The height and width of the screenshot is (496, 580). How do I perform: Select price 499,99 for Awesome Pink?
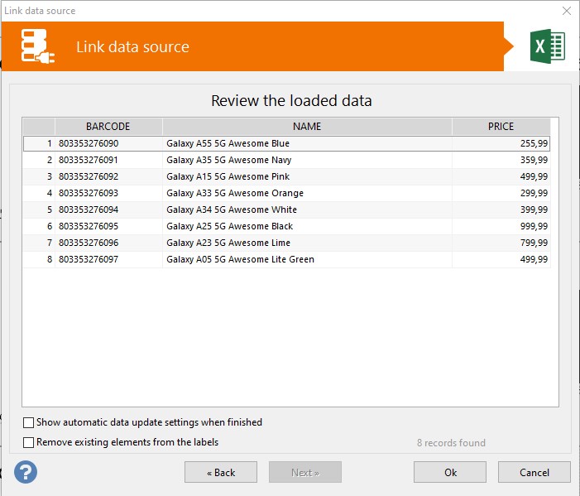(501, 176)
